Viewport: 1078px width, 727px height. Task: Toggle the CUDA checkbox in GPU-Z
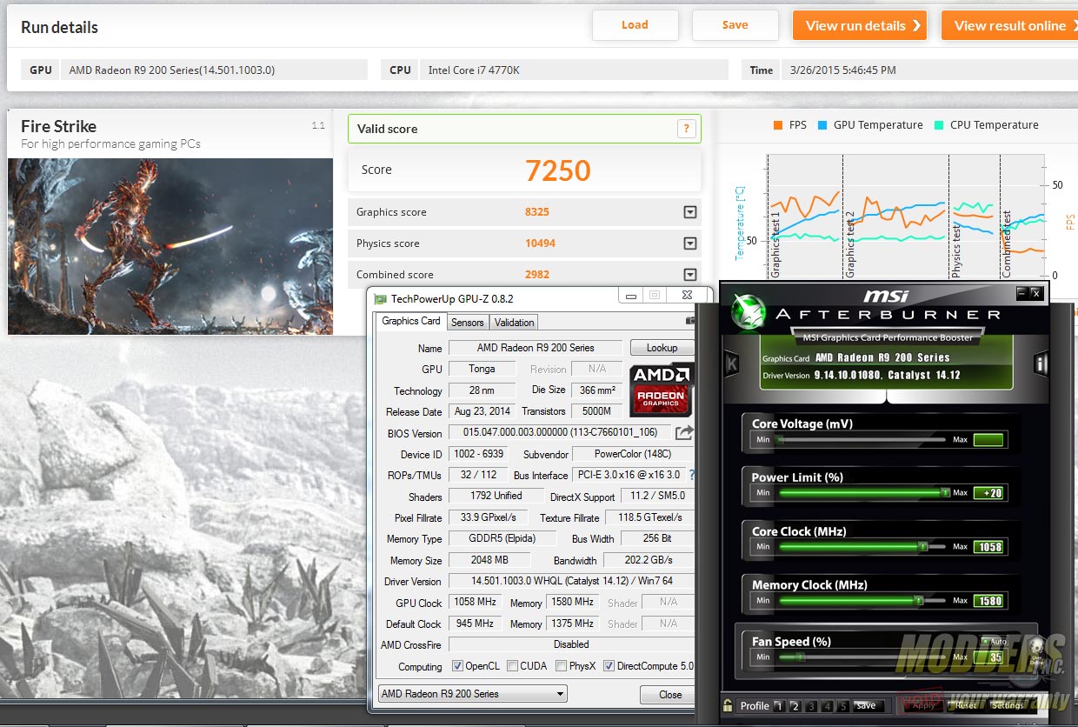[513, 666]
